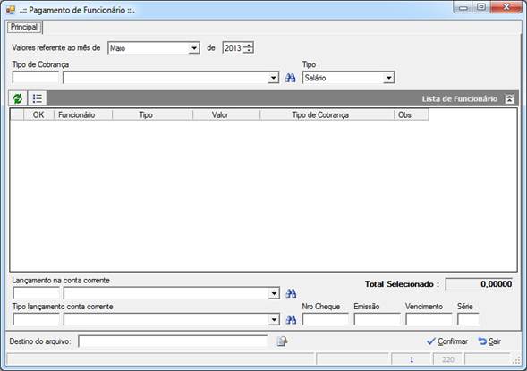Click the Emissão date field
Viewport: 527px width, 371px height.
pos(377,319)
